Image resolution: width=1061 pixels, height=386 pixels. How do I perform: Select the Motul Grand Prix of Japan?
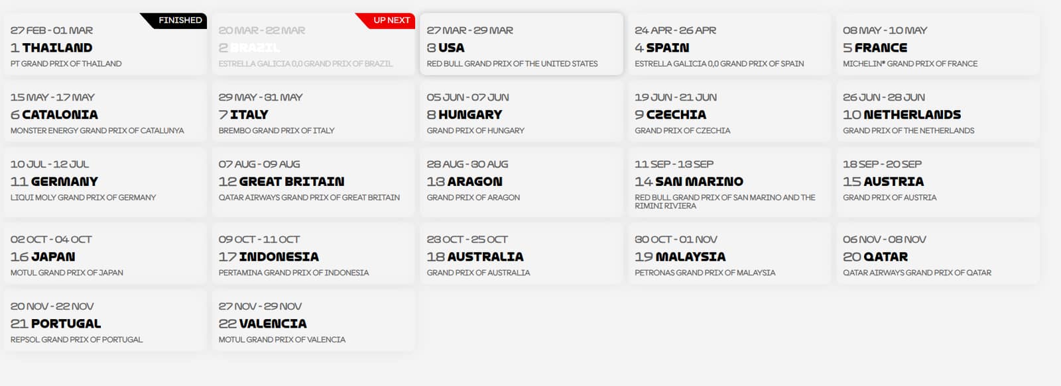(105, 256)
